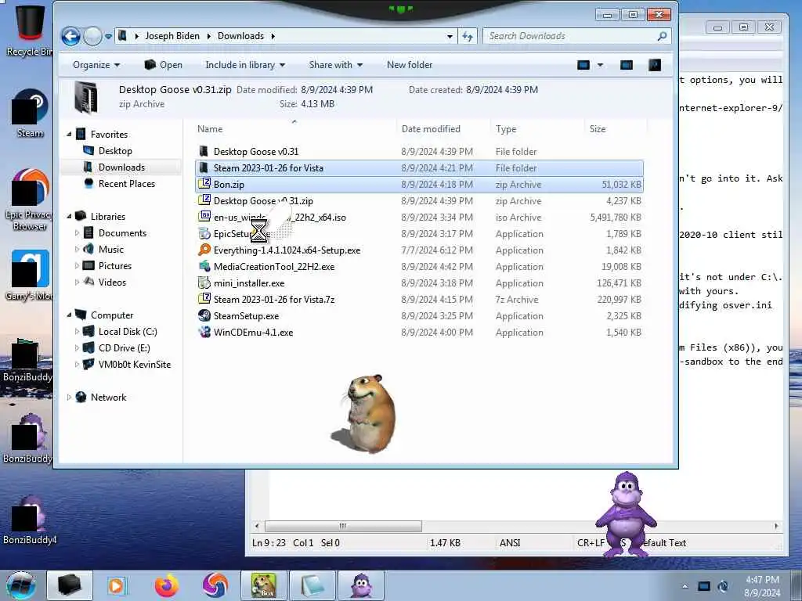
Task: Open Recent Places in navigation pane
Action: 126,183
